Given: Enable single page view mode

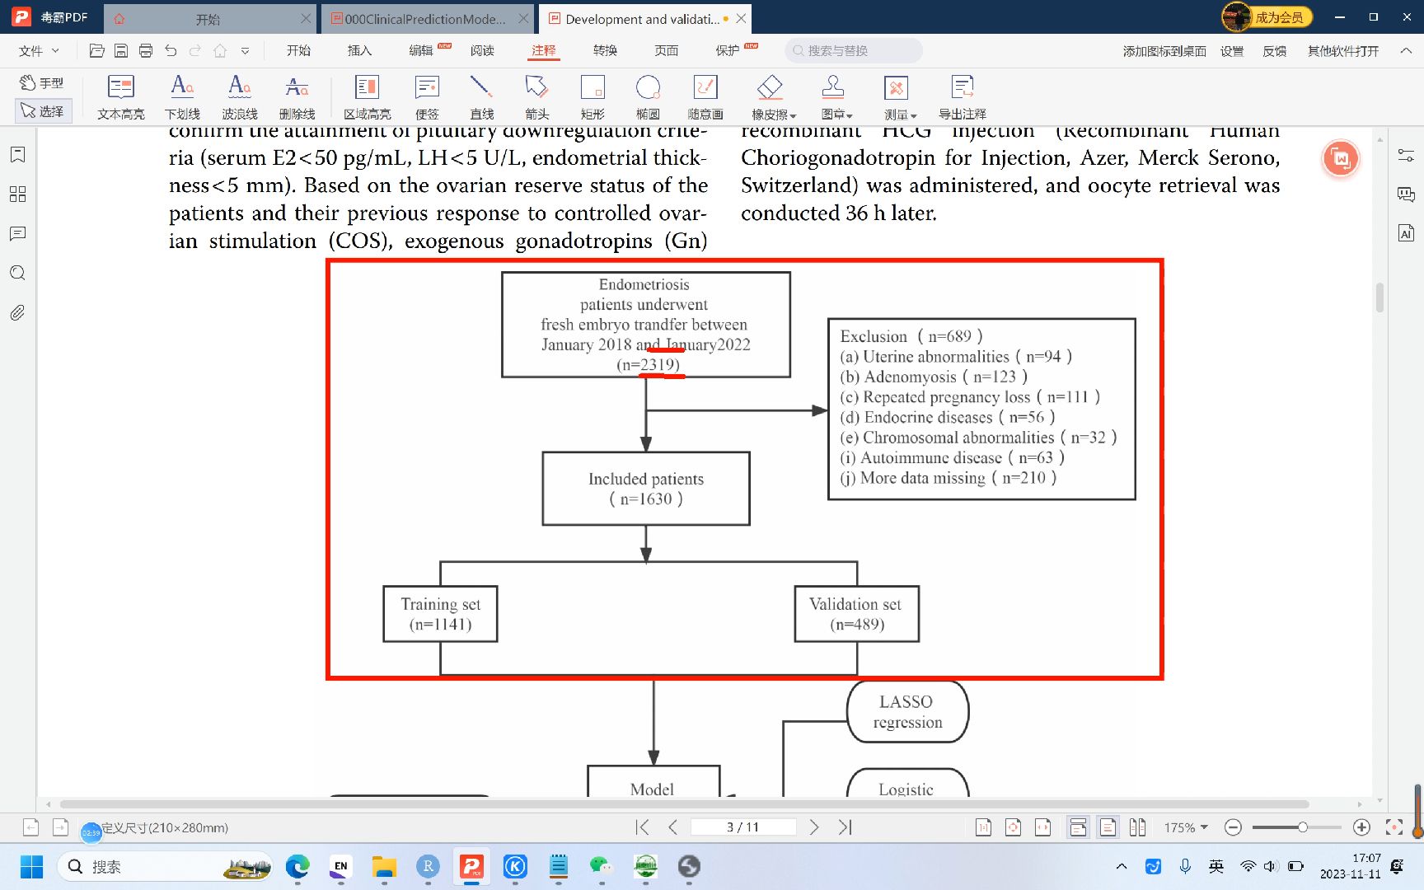Looking at the screenshot, I should pos(1108,827).
